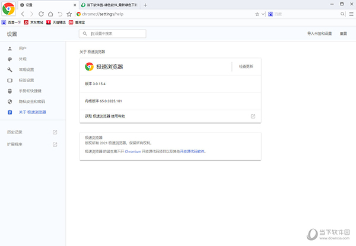
Task: Click the star icon beside the home-area toolbar
Action: pyautogui.click(x=69, y=14)
